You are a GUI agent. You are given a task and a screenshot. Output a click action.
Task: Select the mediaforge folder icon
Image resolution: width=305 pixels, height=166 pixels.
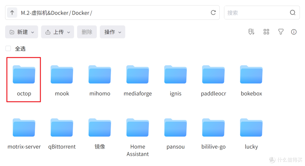pyautogui.click(x=138, y=74)
